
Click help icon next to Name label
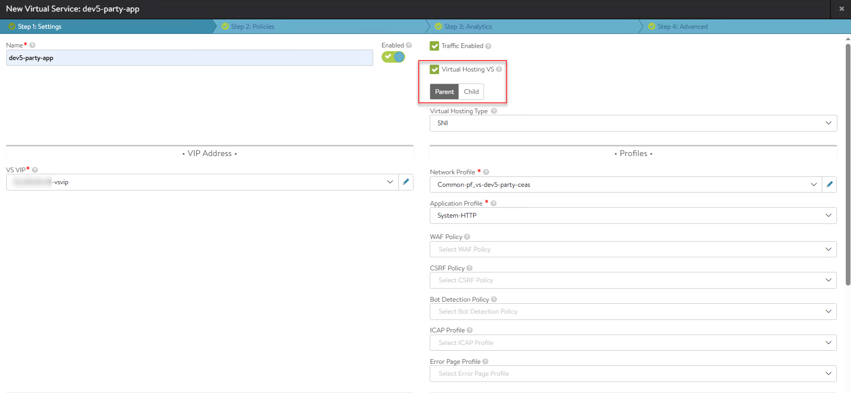click(32, 45)
